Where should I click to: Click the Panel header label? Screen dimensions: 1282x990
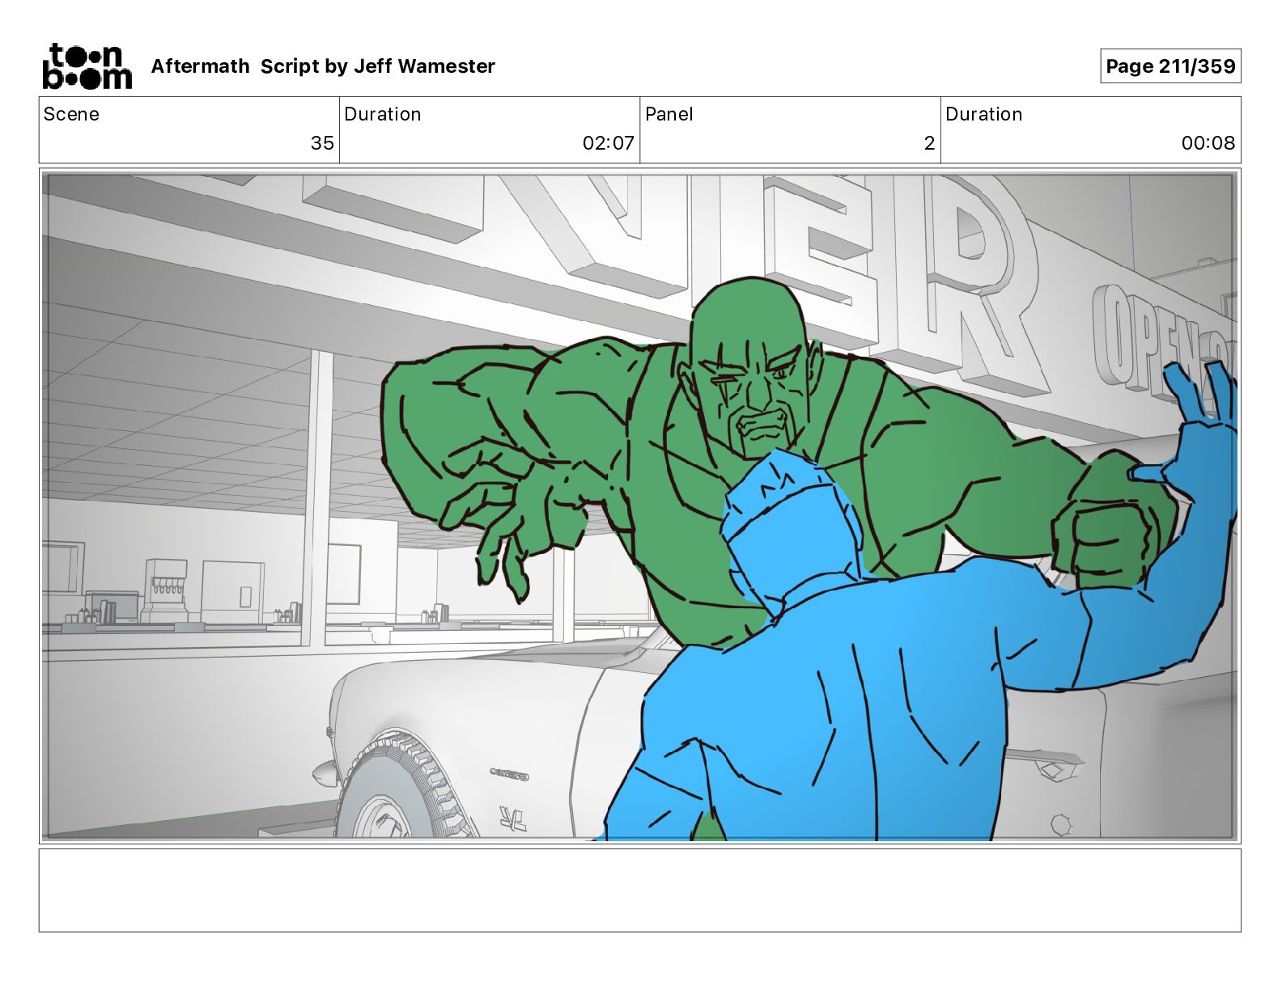click(669, 114)
